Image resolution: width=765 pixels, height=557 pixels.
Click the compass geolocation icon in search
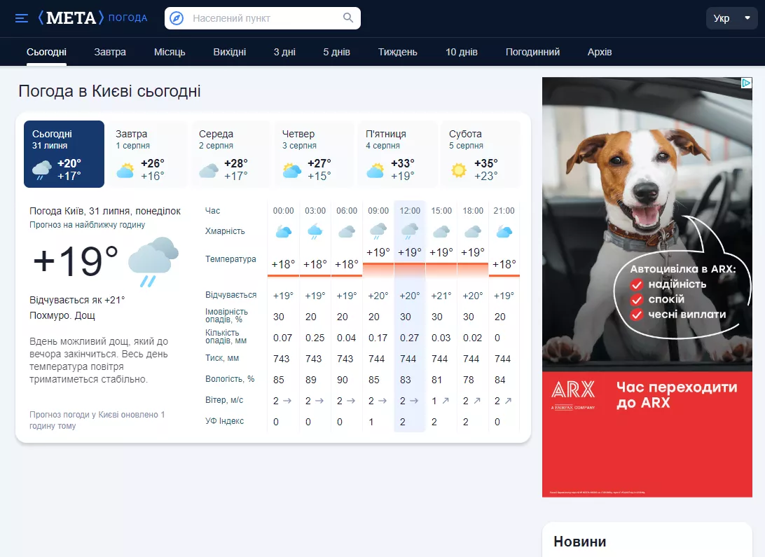177,18
